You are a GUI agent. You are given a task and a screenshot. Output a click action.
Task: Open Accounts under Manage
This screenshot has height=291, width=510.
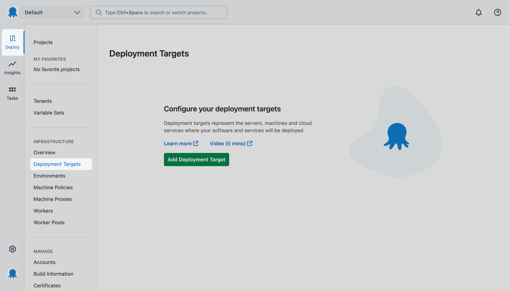(x=44, y=262)
